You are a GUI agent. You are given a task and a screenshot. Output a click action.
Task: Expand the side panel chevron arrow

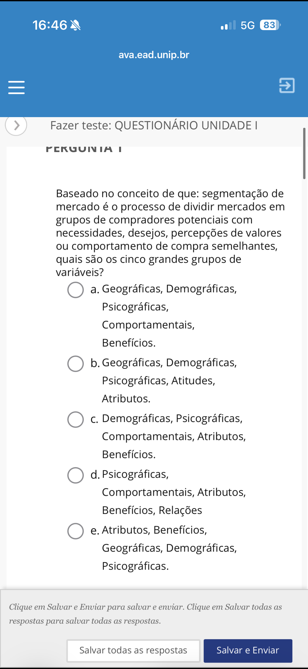16,126
